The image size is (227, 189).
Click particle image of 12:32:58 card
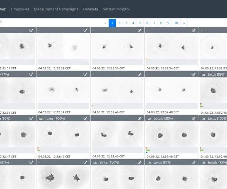63,46
